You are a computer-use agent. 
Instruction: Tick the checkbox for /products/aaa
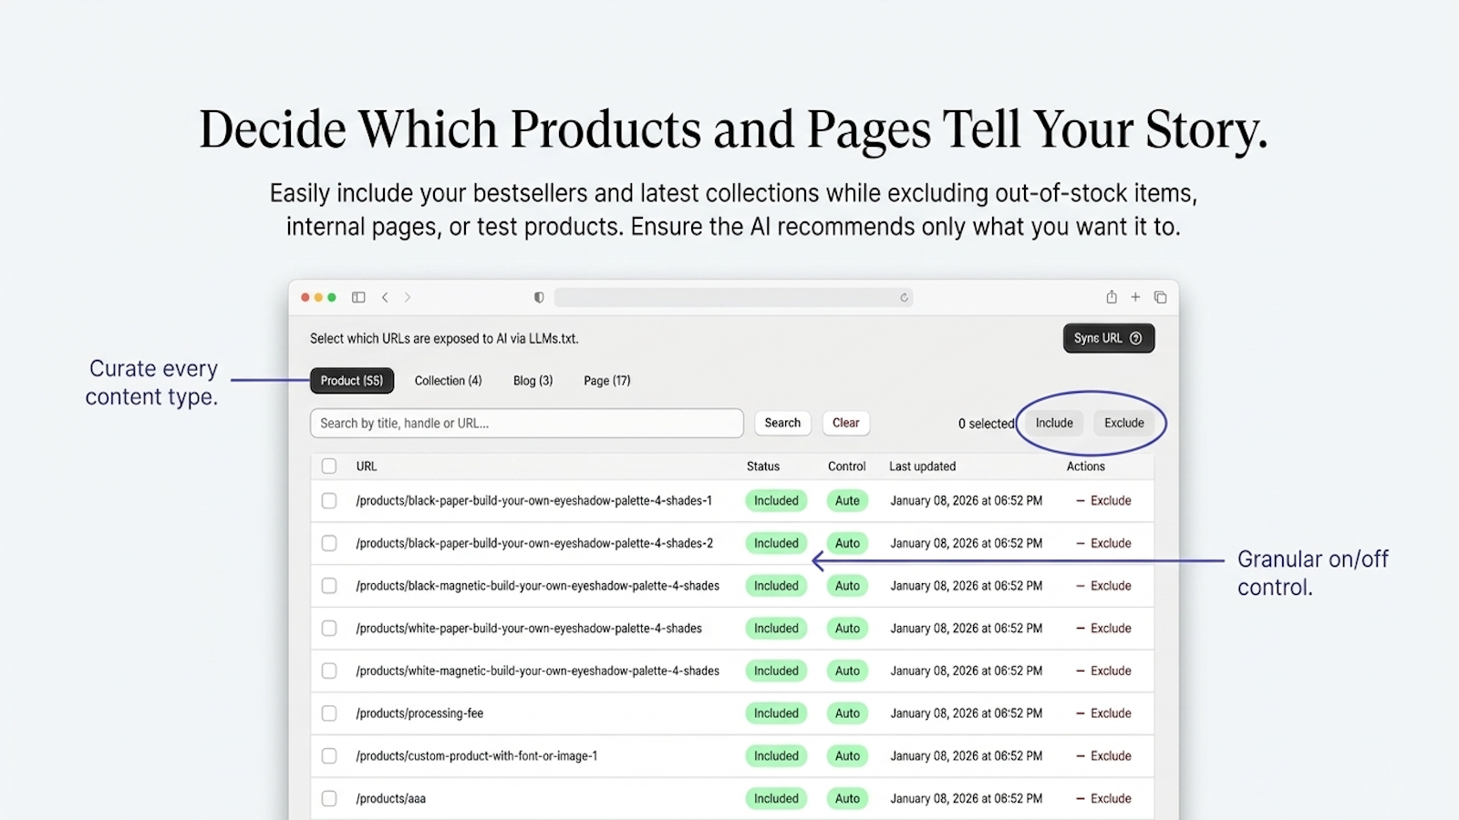(x=329, y=797)
